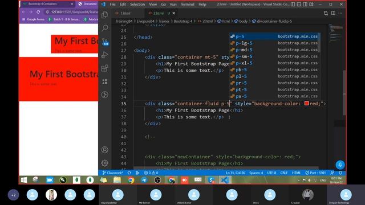365x205 pixels.
Task: Choose pb-5 from suggestion list
Action: [x=275, y=69]
